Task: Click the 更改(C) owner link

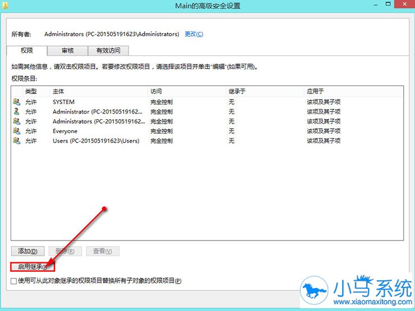Action: point(194,34)
